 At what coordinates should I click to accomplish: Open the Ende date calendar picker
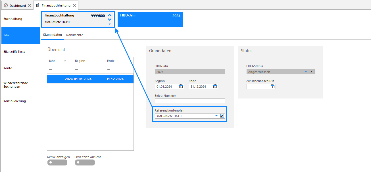(x=215, y=87)
